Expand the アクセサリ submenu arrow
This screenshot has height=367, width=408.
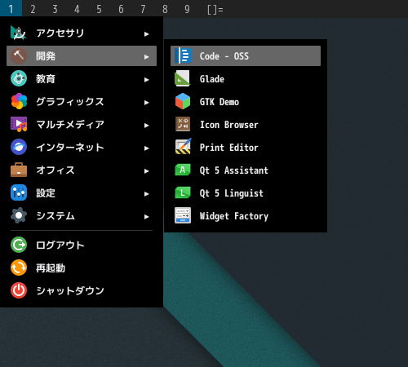click(x=147, y=34)
